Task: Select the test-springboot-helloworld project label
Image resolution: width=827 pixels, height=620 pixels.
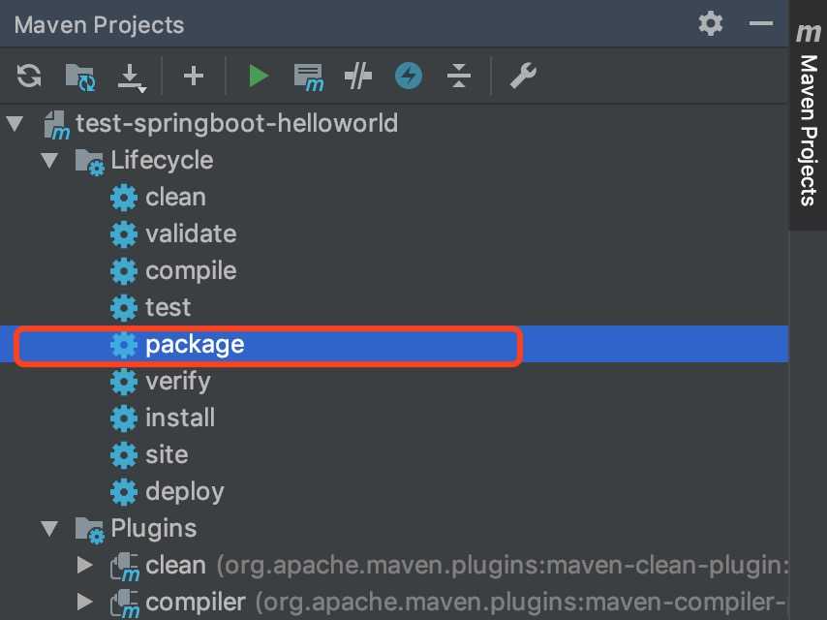Action: [237, 123]
